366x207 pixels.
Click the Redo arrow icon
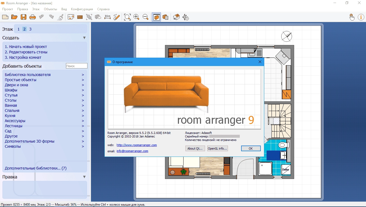51,17
